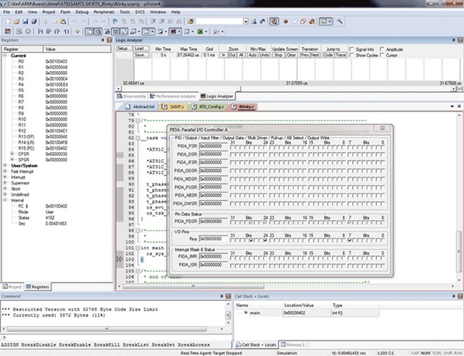Run to the cursor line
The image size is (464, 356).
[x=66, y=31]
